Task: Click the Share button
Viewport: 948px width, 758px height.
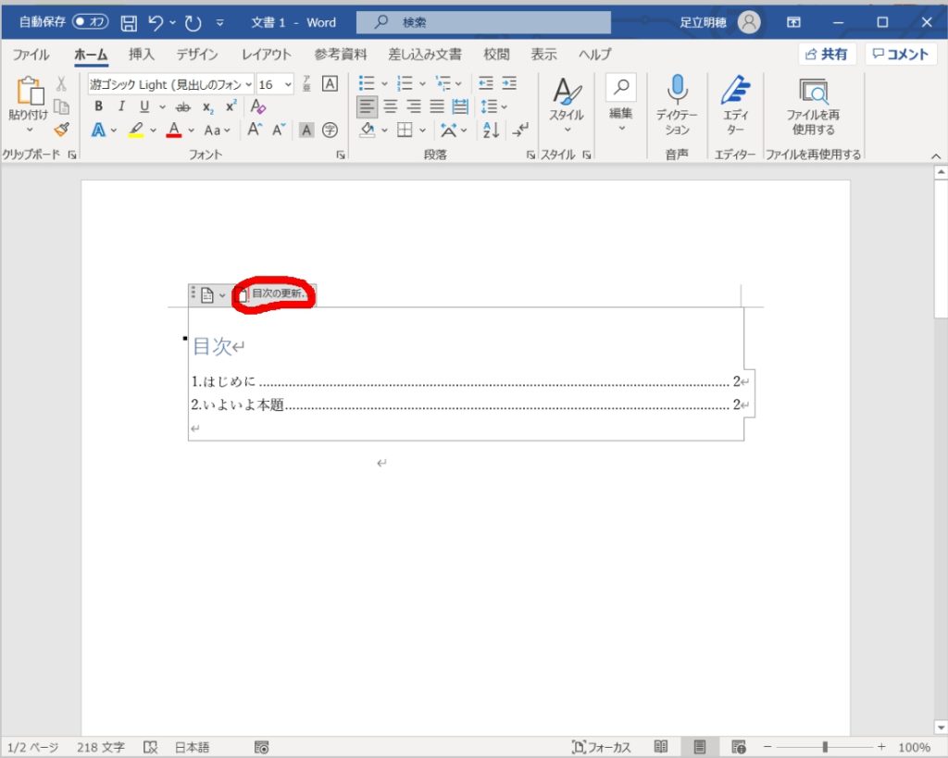Action: coord(827,55)
